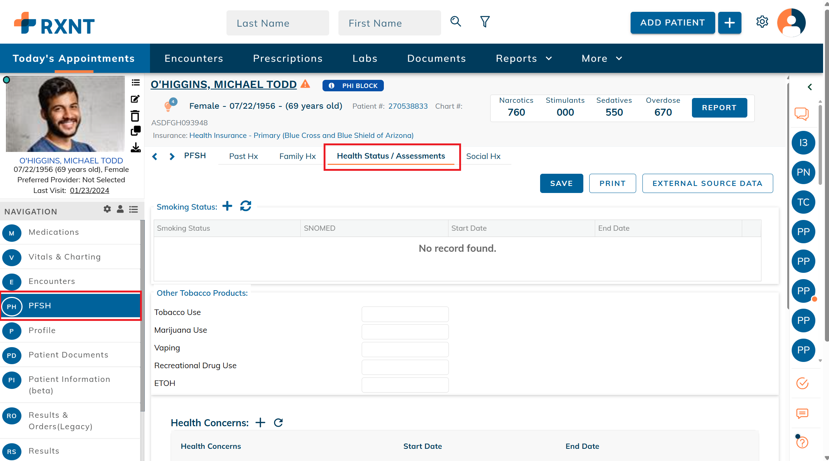Click the edit patient pencil icon
This screenshot has width=829, height=461.
tap(135, 99)
